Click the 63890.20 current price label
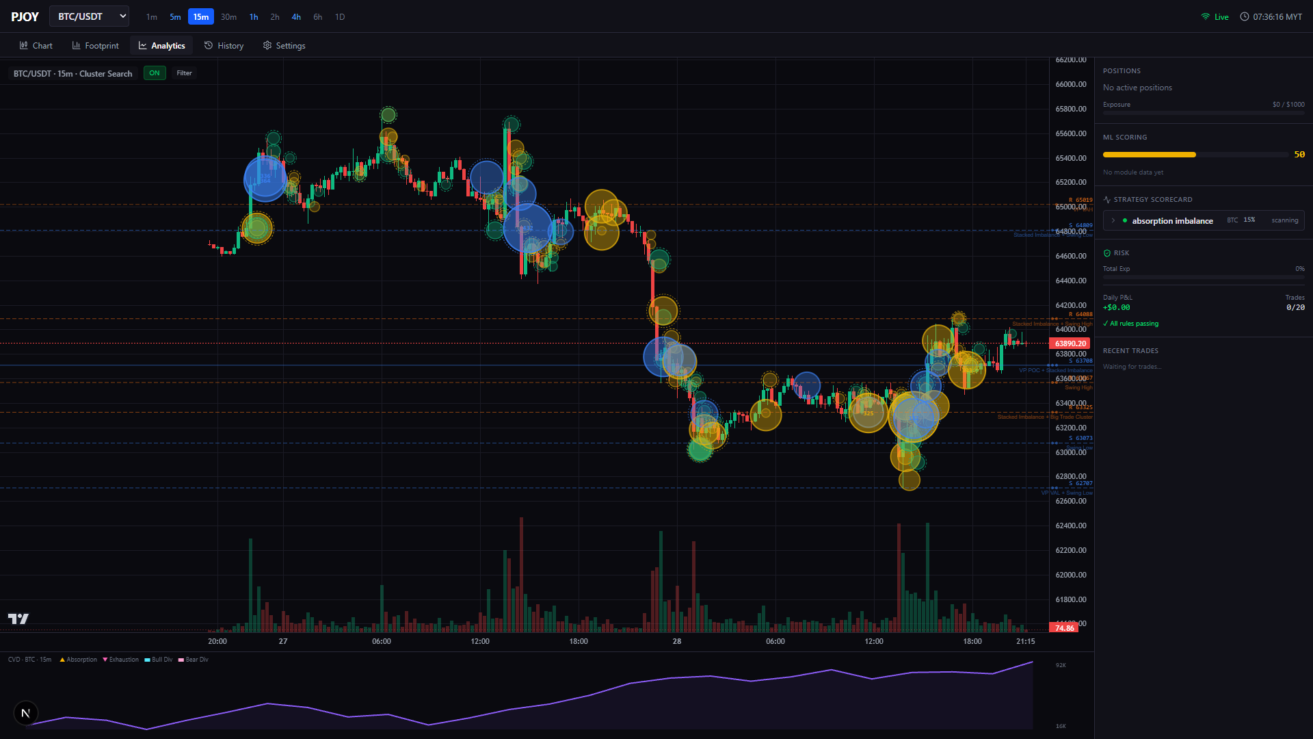 [1070, 343]
